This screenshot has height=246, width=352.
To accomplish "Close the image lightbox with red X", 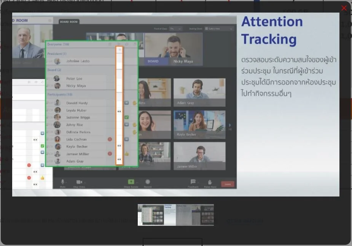I will (344, 8).
